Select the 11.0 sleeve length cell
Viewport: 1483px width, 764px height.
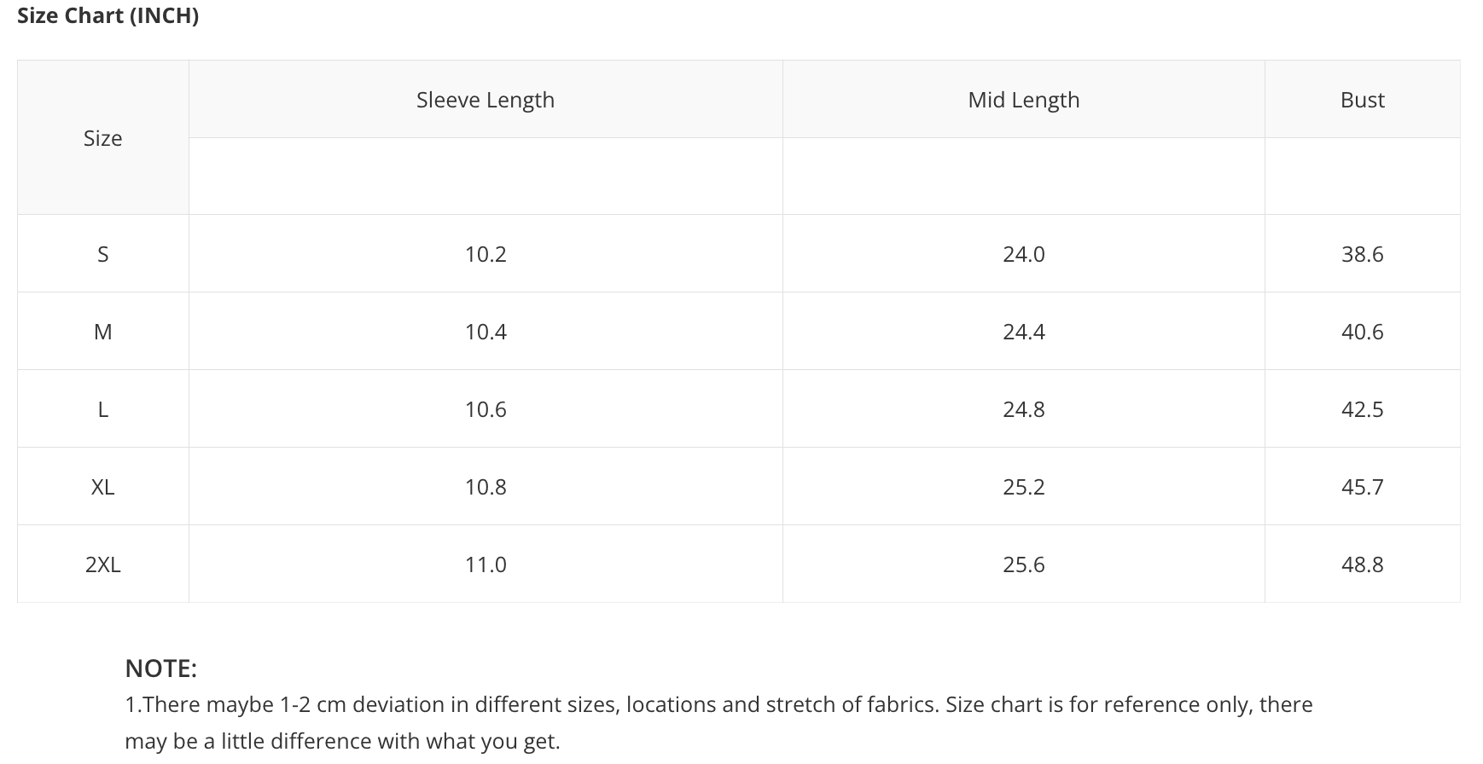tap(486, 564)
